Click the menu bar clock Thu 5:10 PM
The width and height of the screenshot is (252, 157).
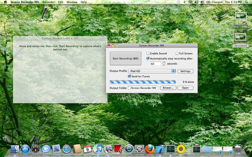click(233, 2)
